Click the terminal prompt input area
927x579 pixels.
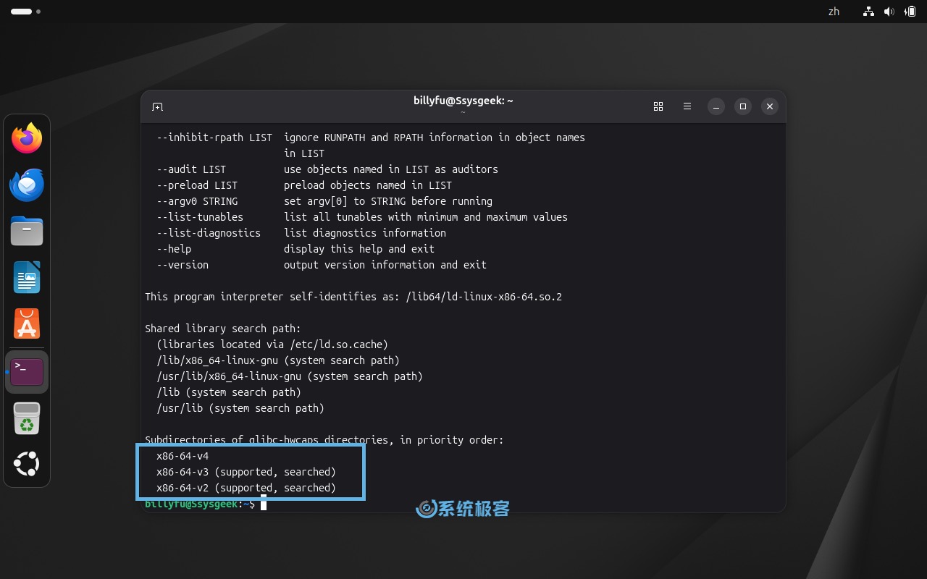click(x=264, y=504)
